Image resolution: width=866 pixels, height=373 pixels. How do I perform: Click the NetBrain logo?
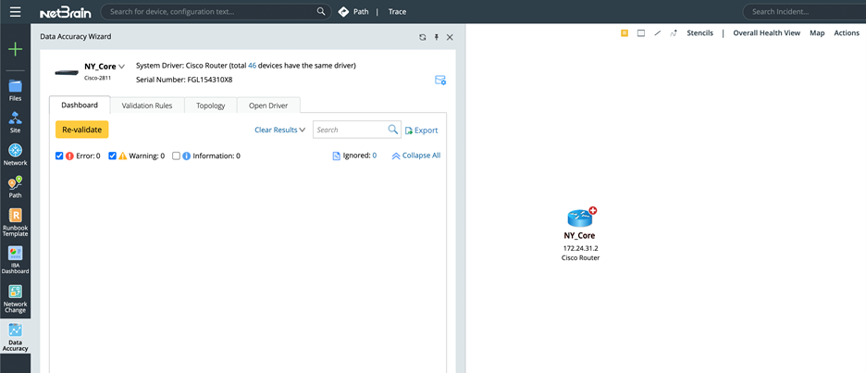(x=65, y=12)
